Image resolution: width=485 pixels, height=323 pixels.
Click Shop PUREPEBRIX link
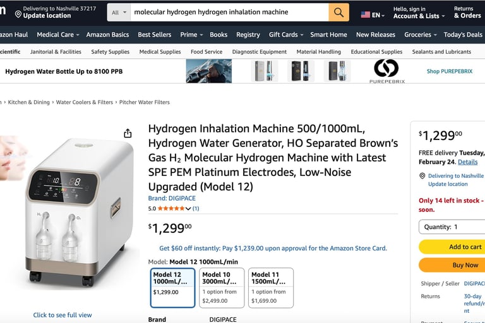tap(450, 71)
